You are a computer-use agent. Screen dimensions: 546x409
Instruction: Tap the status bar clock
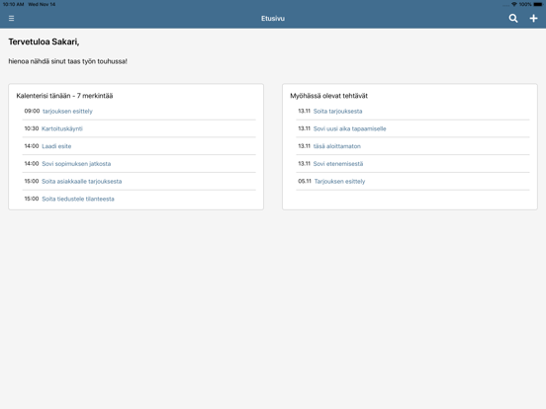pos(13,4)
